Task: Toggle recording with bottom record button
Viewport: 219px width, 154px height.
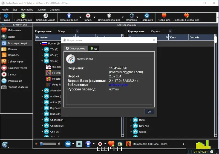Action: [100, 144]
